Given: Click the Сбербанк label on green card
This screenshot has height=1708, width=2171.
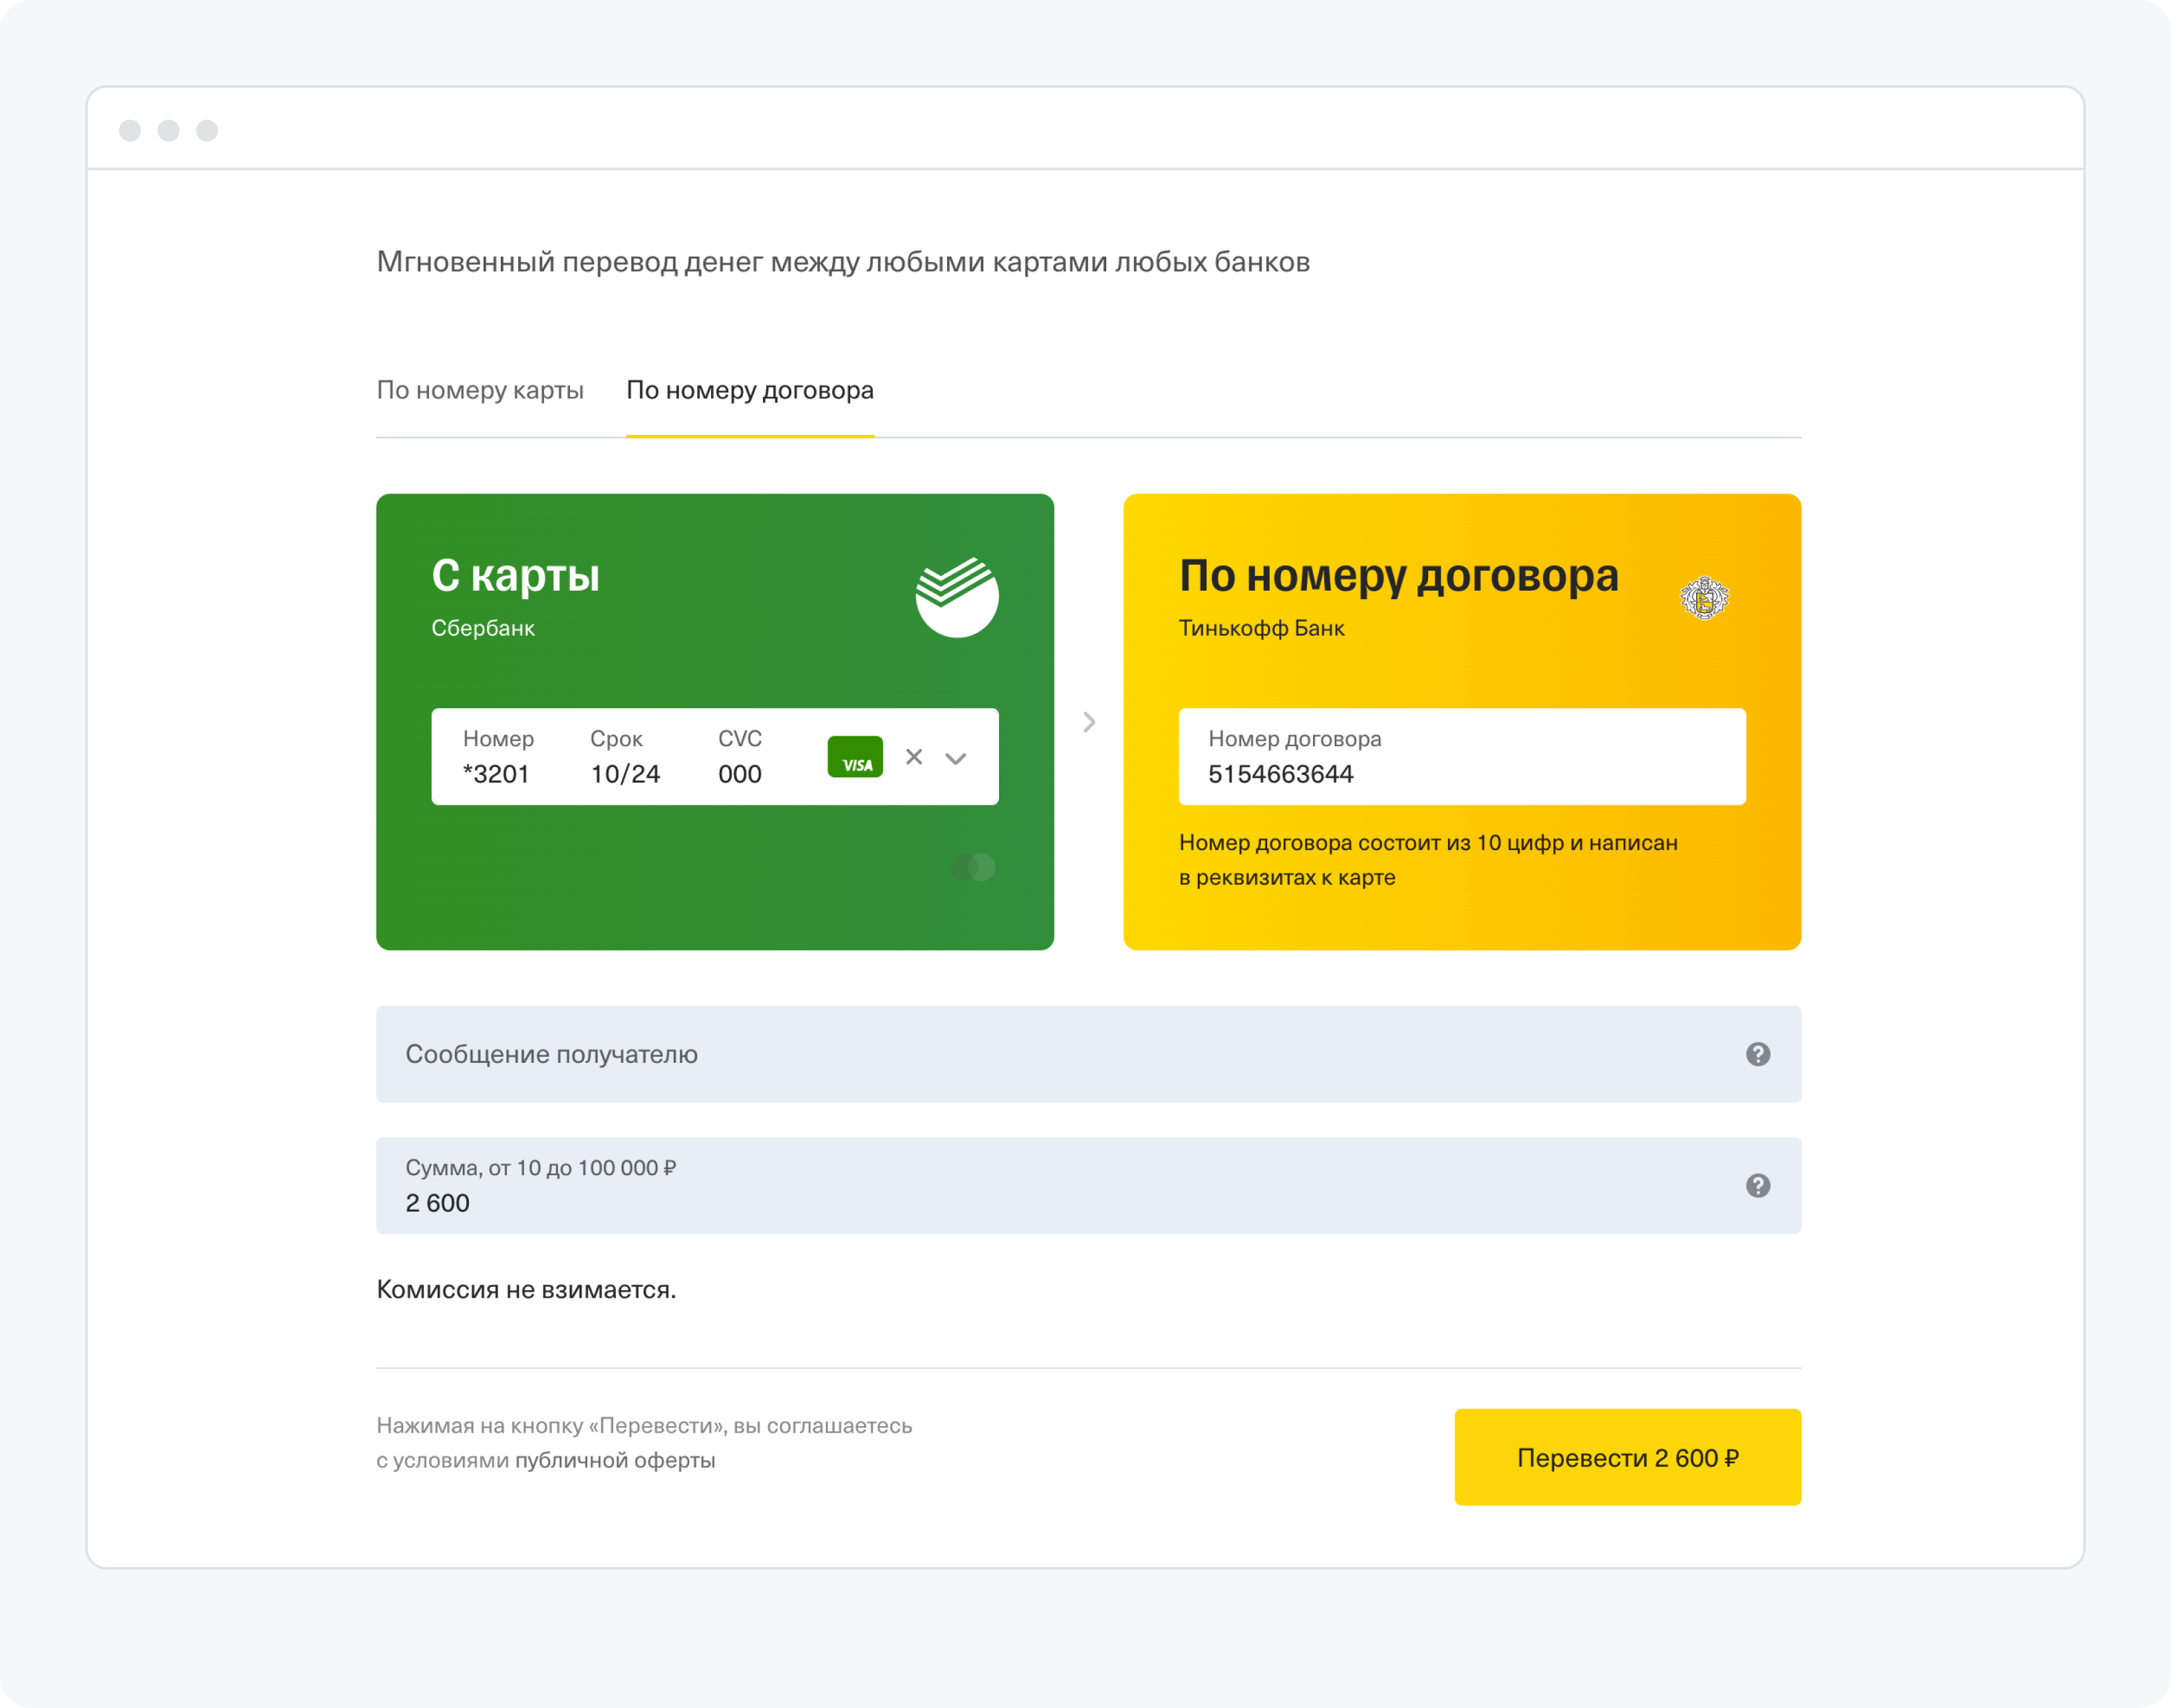Looking at the screenshot, I should point(483,628).
